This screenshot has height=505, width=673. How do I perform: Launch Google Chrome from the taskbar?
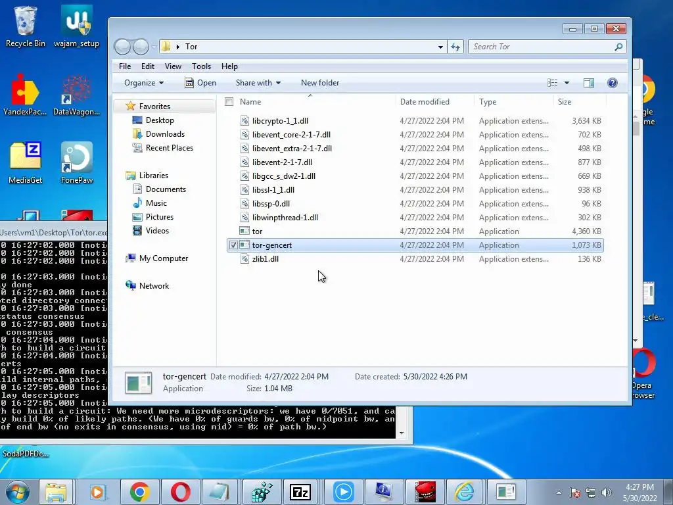(x=139, y=492)
